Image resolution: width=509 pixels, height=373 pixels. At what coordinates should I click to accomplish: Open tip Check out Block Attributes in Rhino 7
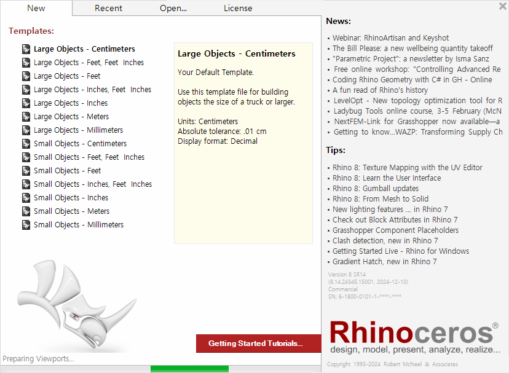pos(395,220)
